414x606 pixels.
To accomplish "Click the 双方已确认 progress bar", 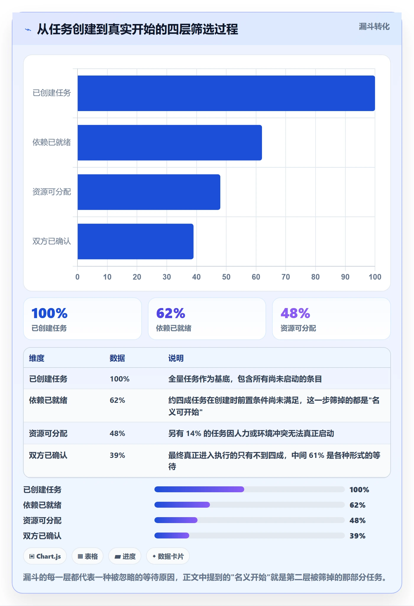I will 250,536.
